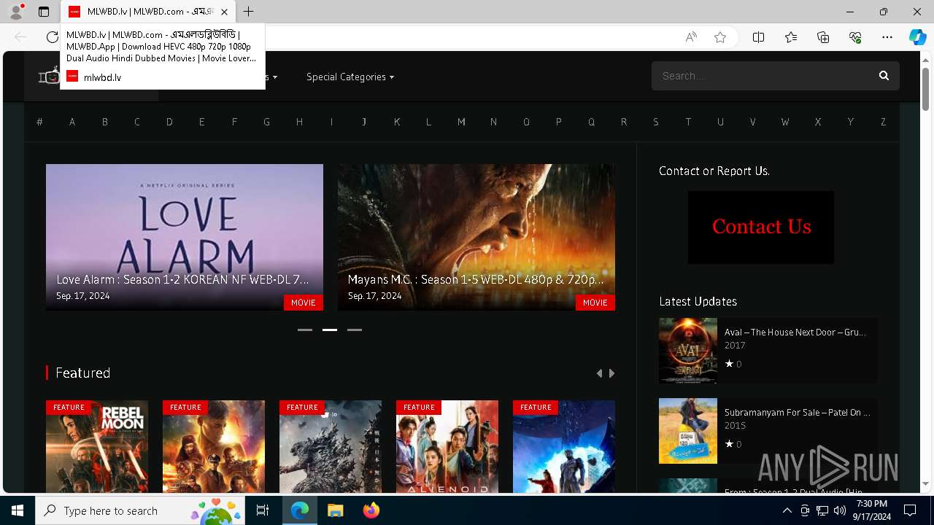Select the first slider indicator dash
934x525 pixels.
305,330
